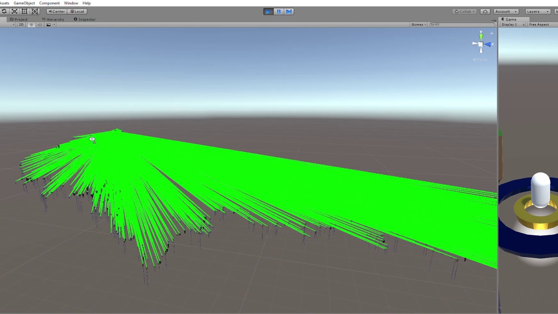The width and height of the screenshot is (558, 314).
Task: Open the Collab dropdown
Action: [x=465, y=11]
